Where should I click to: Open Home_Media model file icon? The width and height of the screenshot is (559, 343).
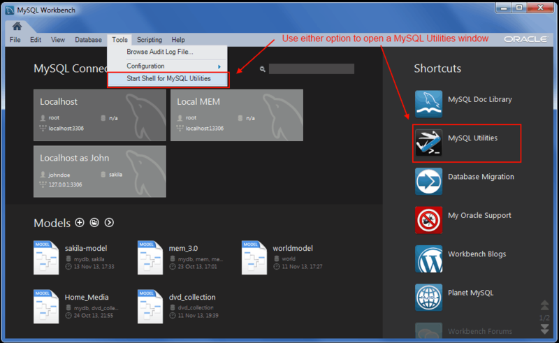(46, 306)
